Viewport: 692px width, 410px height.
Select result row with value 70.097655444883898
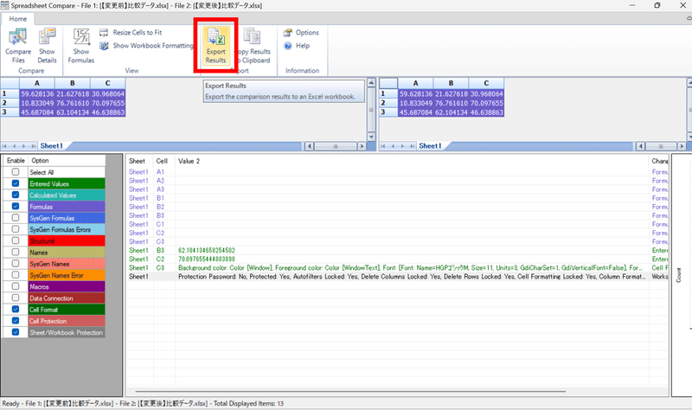click(397, 259)
